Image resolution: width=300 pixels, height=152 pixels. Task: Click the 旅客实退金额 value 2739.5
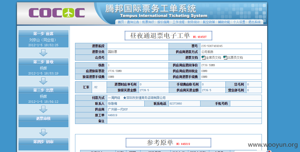(x=145, y=90)
